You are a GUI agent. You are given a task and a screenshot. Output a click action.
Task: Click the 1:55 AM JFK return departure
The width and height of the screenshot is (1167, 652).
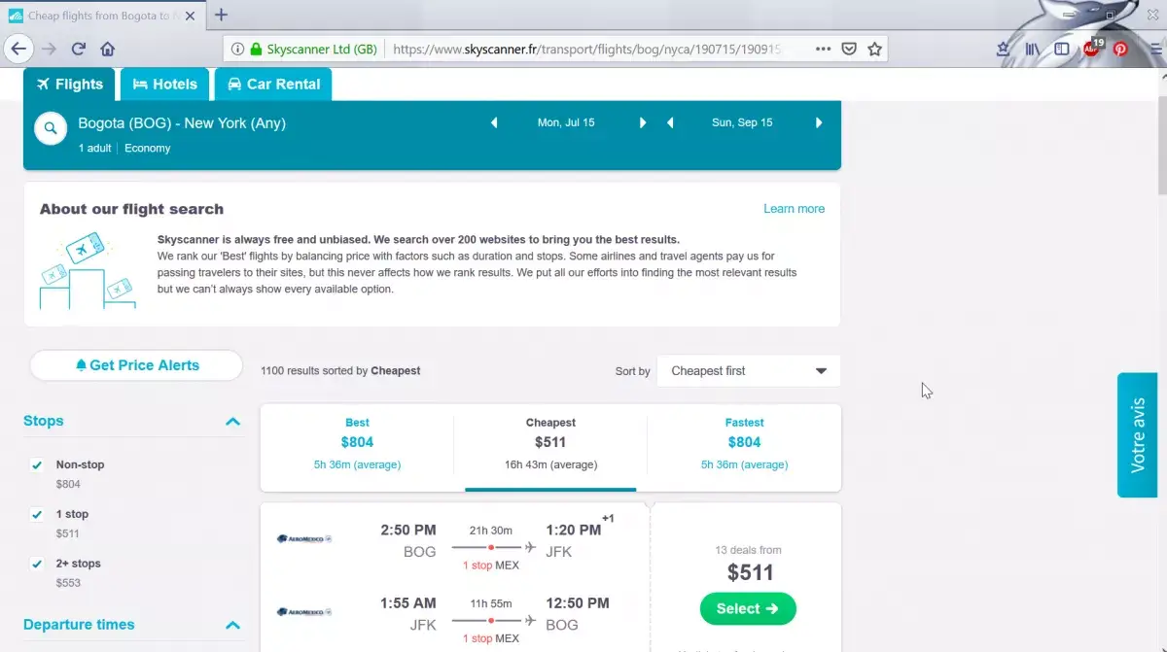408,604
